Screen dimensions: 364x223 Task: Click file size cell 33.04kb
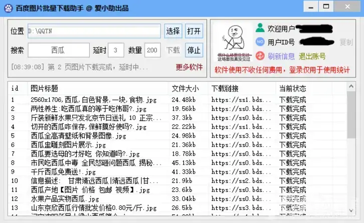click(x=184, y=199)
